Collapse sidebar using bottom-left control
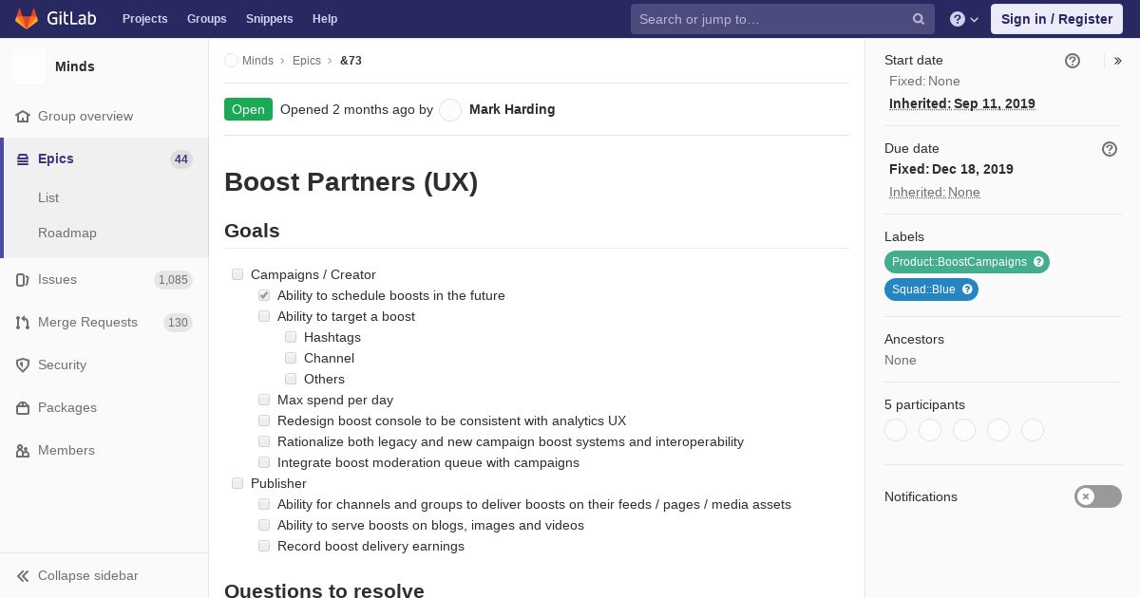The height and width of the screenshot is (598, 1140). 78,575
